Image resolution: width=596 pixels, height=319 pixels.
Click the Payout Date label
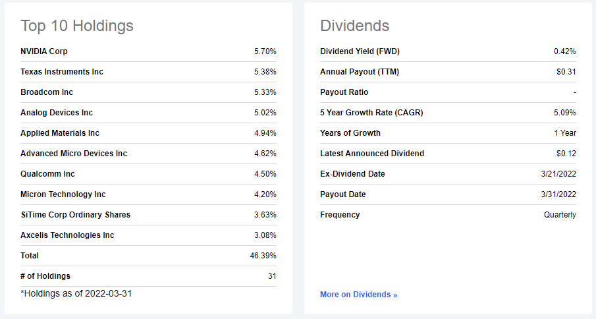[x=343, y=194]
